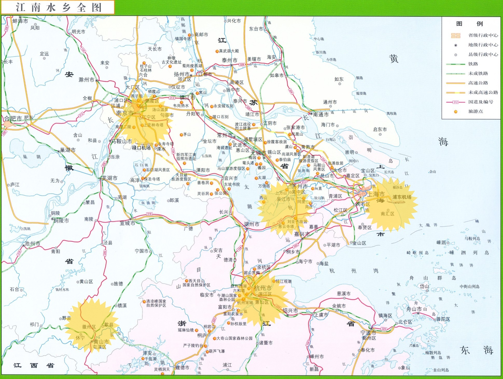Viewport: 503px width, 379px height.
Task: Click the 铁路 line sample in the legend
Action: pyautogui.click(x=455, y=64)
